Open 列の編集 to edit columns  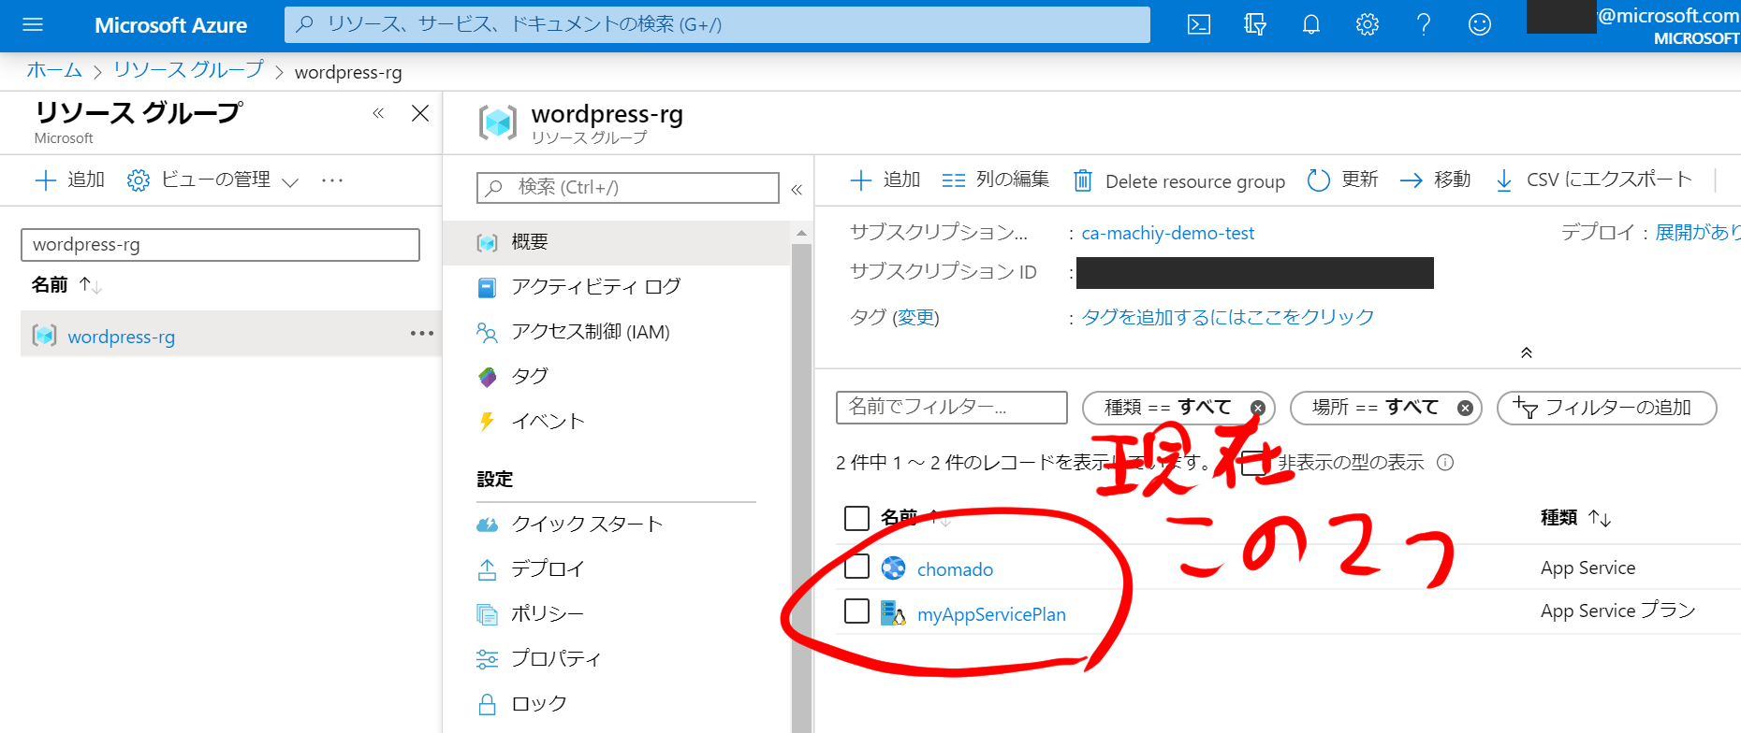(x=996, y=180)
